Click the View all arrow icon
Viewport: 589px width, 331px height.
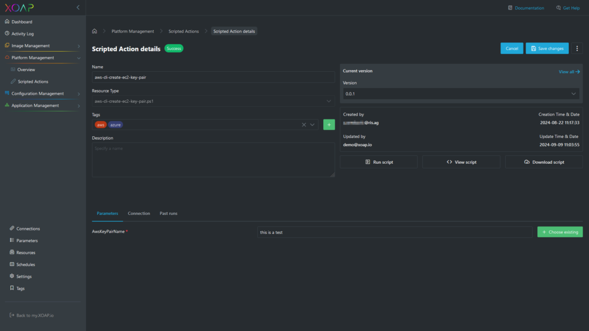tap(577, 72)
